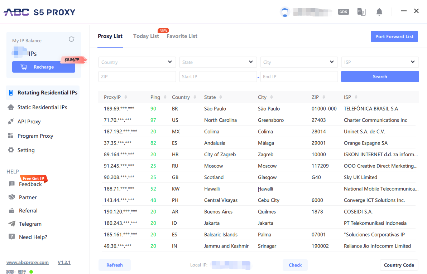Click the language translation icon
Viewport: 427px width, 274px height.
pos(361,12)
